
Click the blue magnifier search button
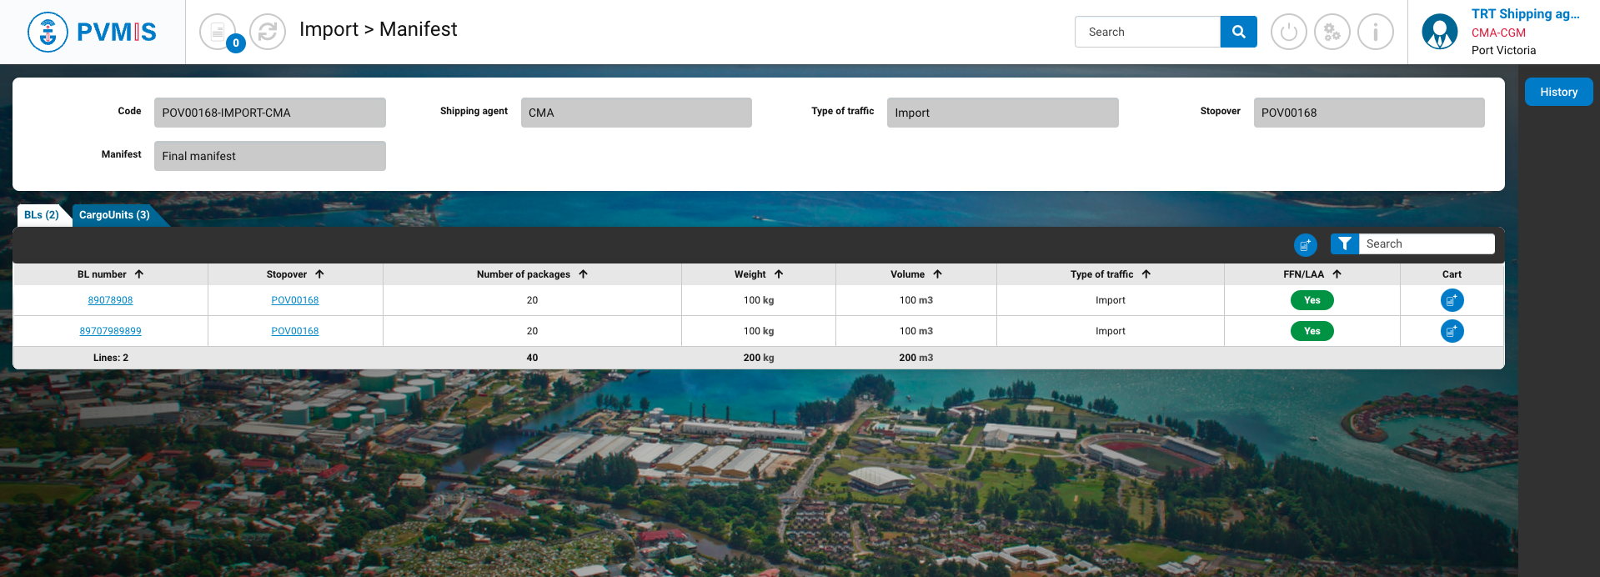pos(1238,32)
